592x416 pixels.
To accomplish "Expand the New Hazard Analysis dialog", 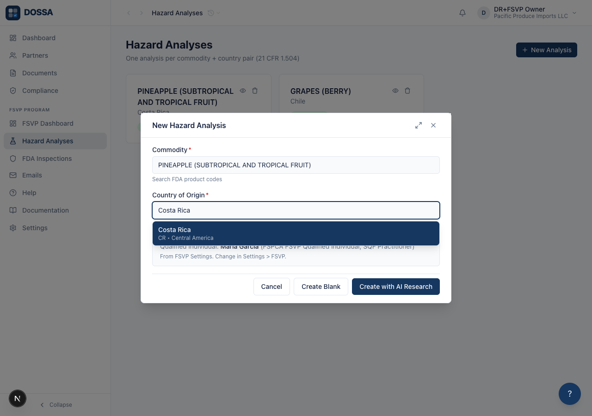I will click(419, 125).
